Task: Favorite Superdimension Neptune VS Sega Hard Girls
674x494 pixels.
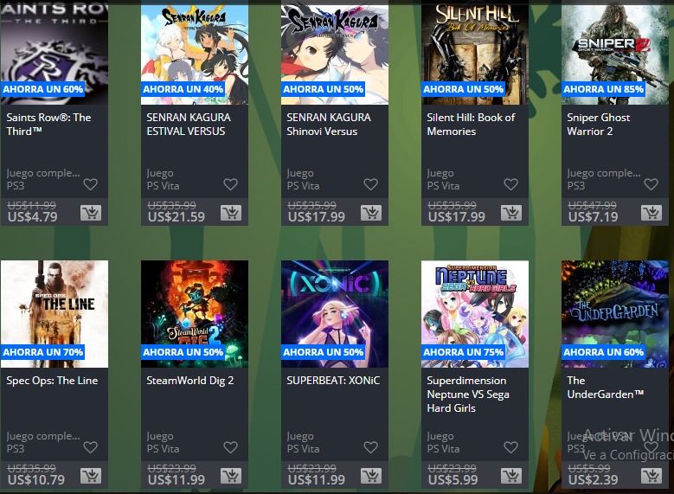Action: (510, 447)
